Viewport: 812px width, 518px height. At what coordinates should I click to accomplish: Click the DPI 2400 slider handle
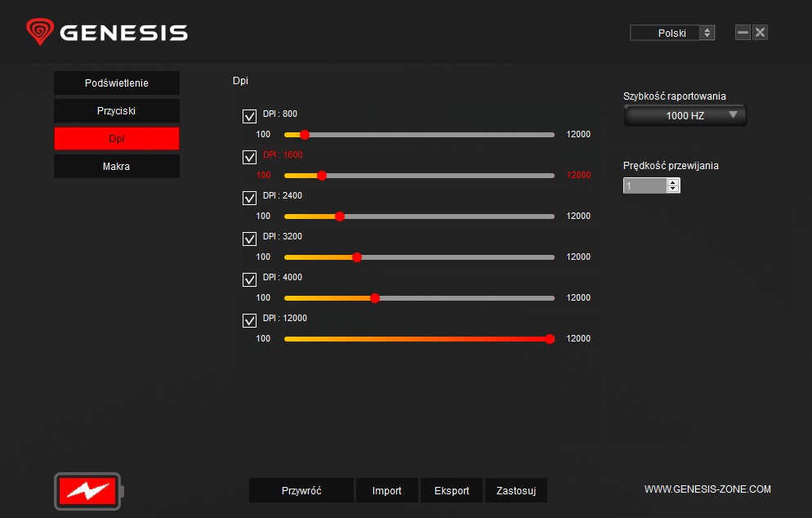pos(340,217)
